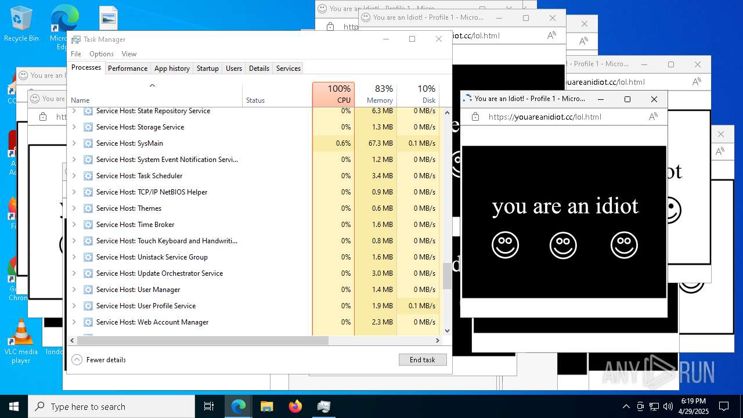Click the Service Host: SysMain gear icon
Viewport: 743px width, 418px height.
tap(88, 143)
